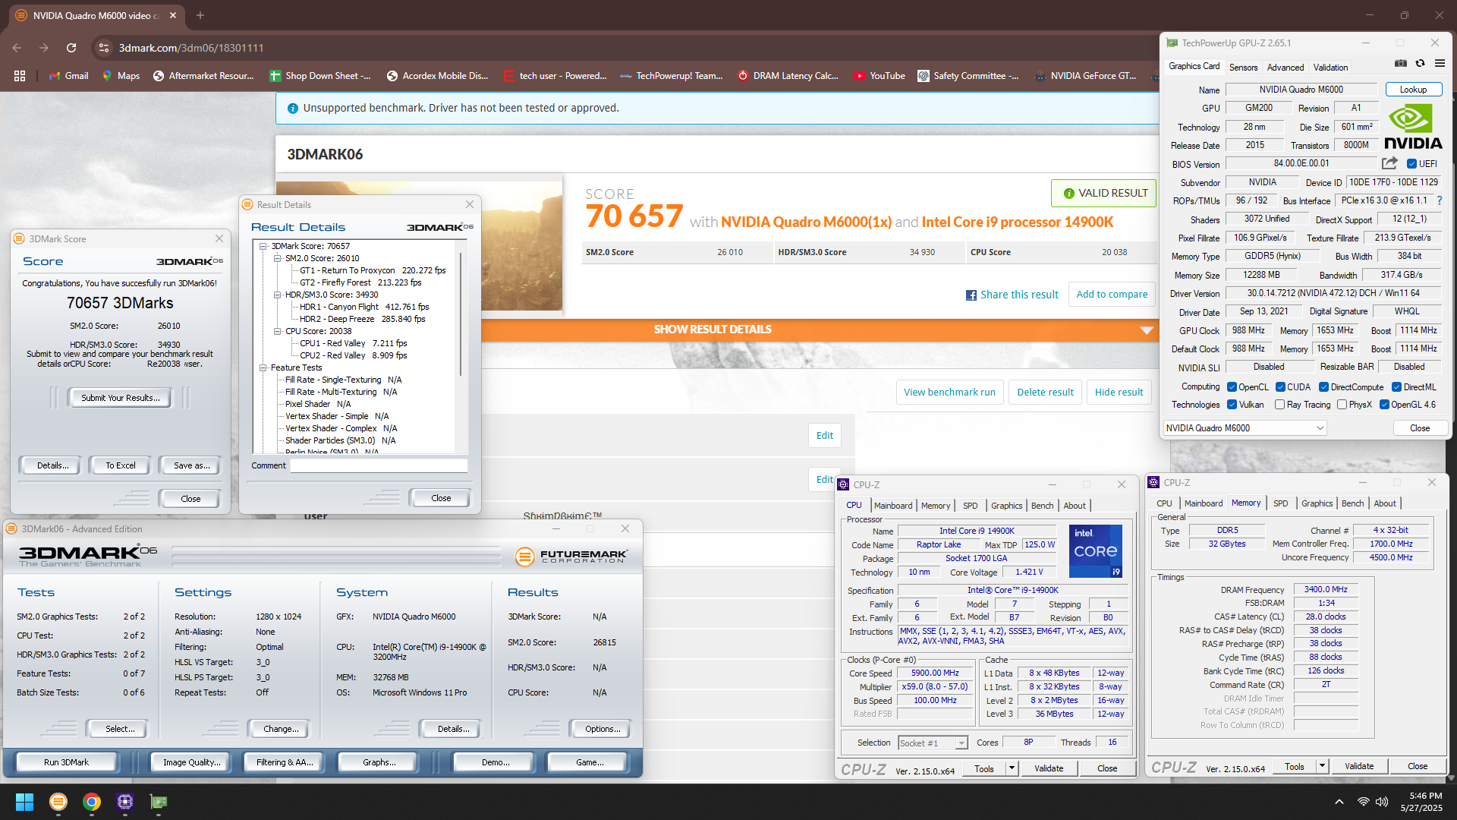This screenshot has height=820, width=1457.
Task: Click the Intel Core i9 logo in CPU-Z
Action: point(1095,550)
